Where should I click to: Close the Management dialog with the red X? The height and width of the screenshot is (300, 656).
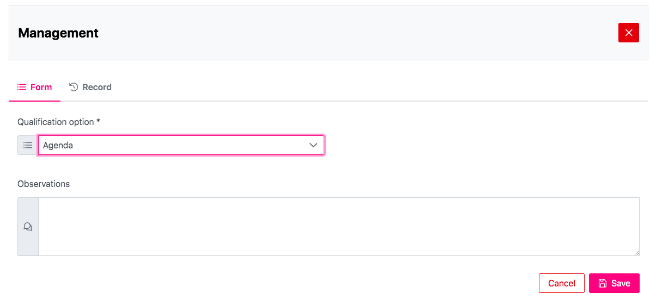pos(628,33)
